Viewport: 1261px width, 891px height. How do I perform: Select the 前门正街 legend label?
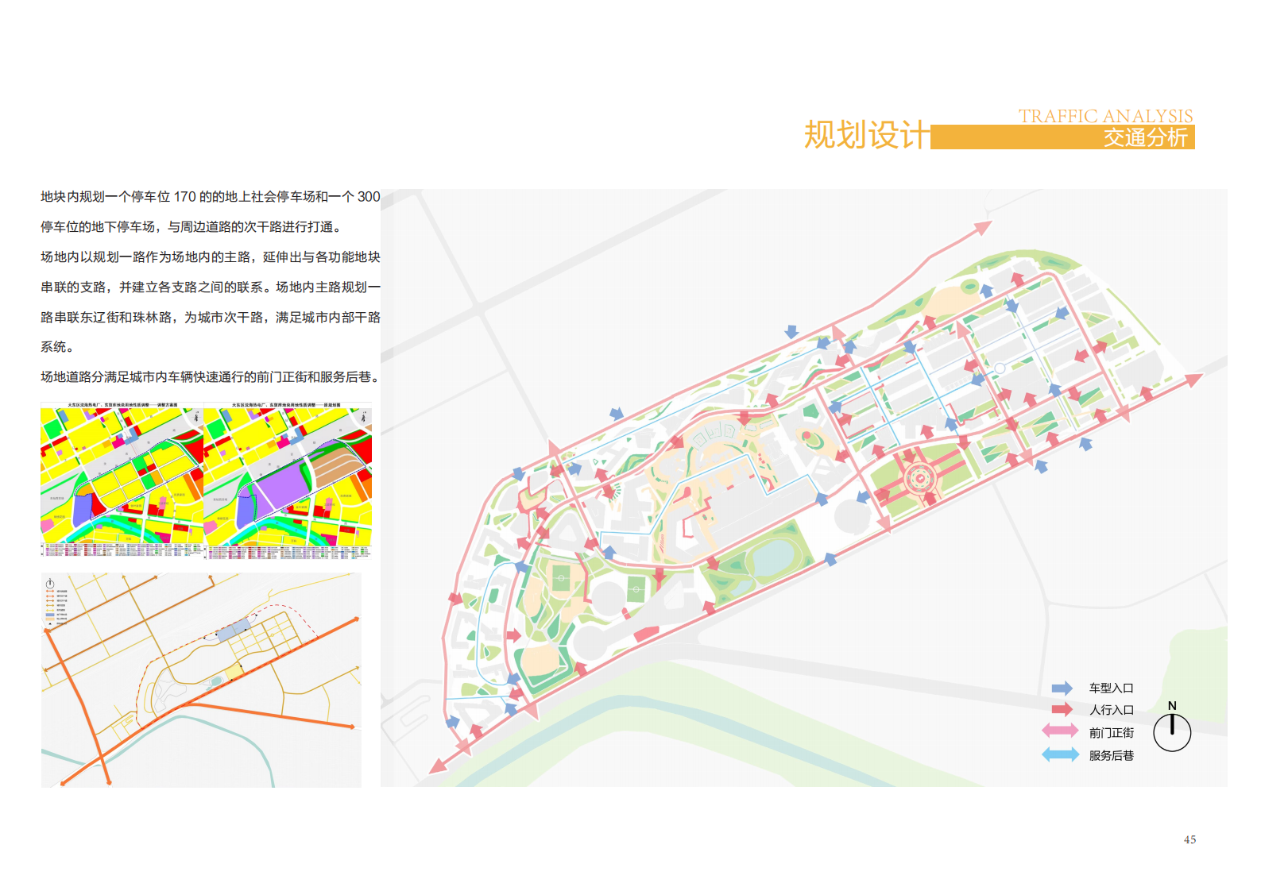click(x=1111, y=733)
